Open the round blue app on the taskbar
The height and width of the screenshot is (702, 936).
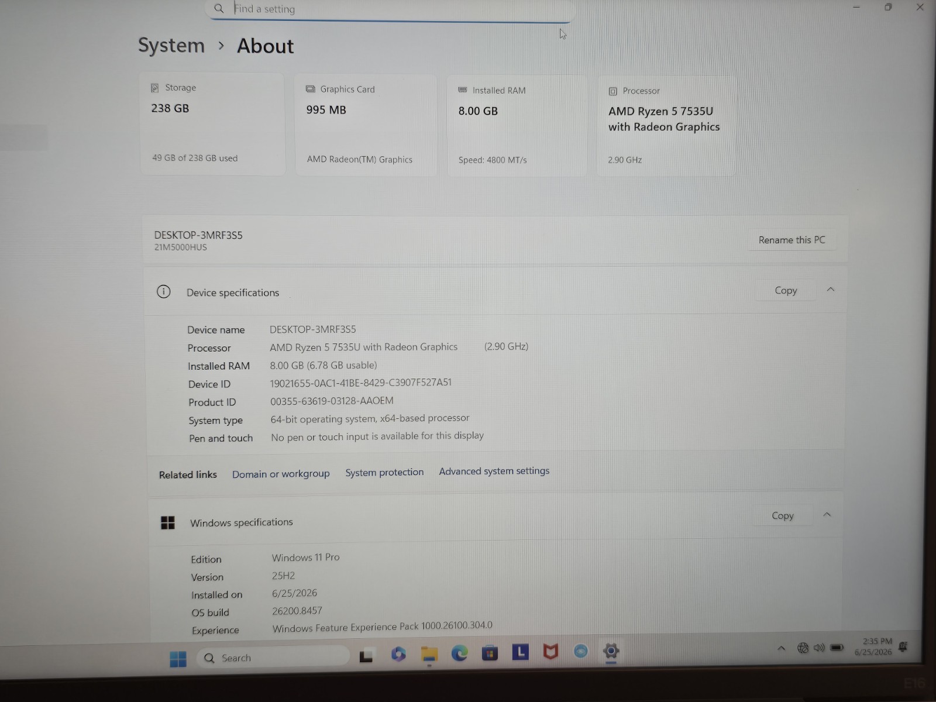pyautogui.click(x=581, y=651)
